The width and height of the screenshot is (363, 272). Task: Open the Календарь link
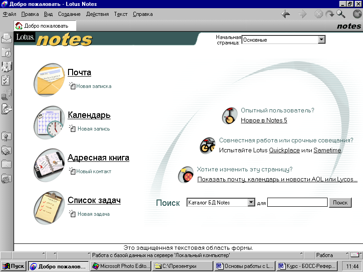click(89, 115)
